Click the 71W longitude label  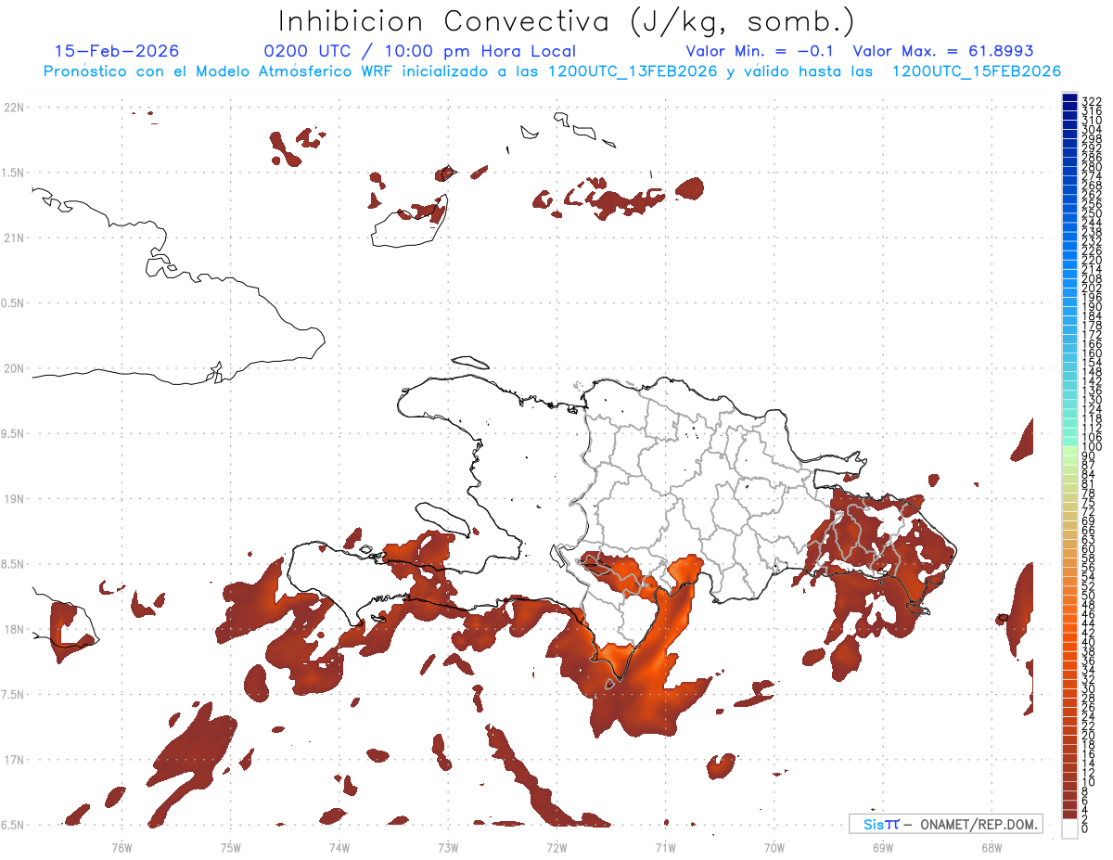click(665, 847)
